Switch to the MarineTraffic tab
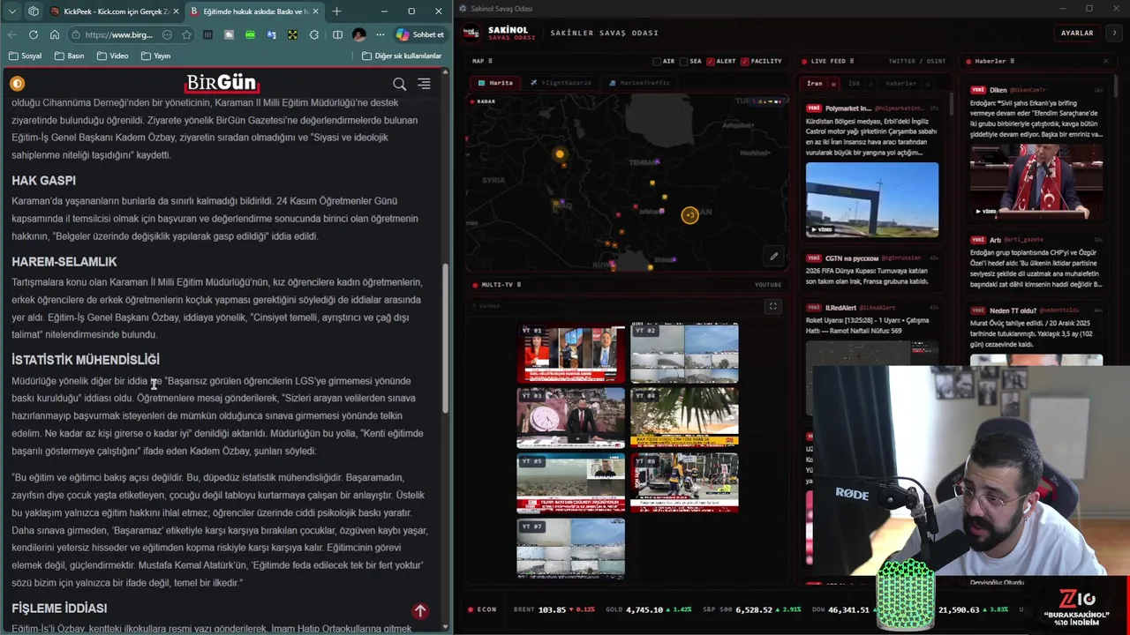This screenshot has width=1130, height=635. [640, 83]
